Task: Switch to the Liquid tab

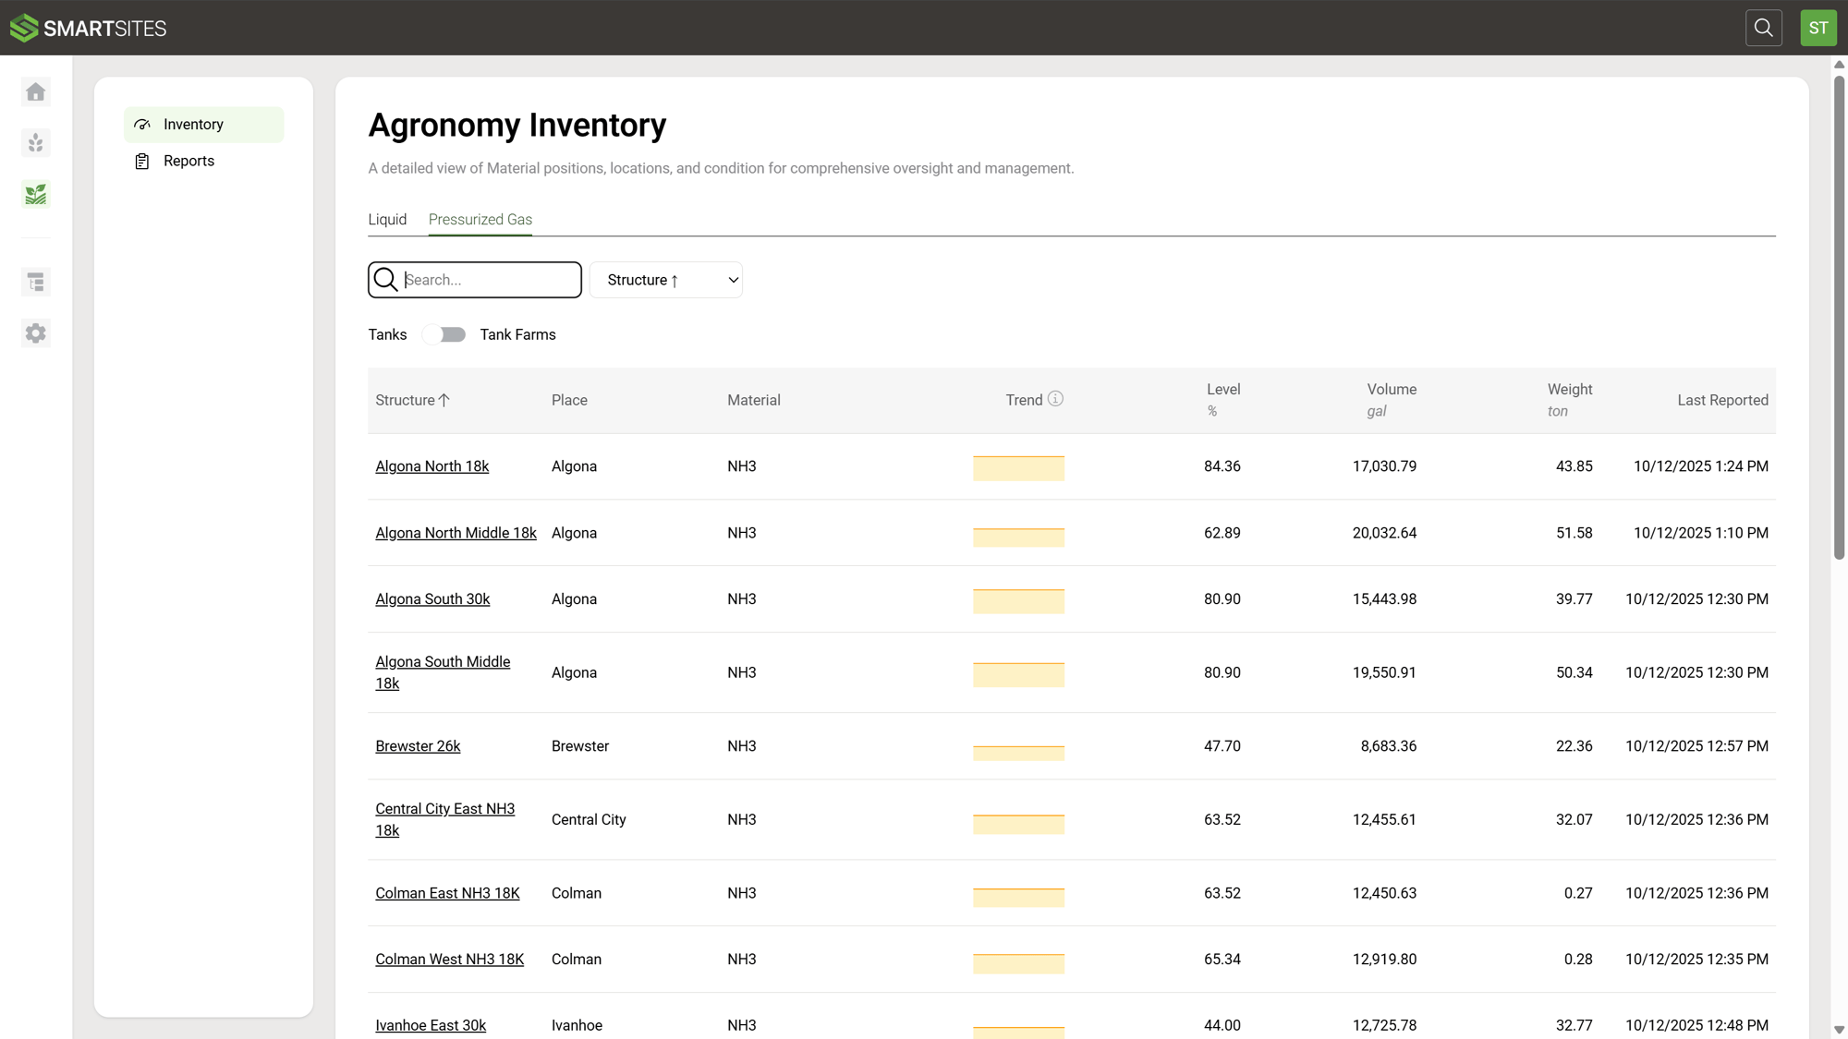Action: point(387,220)
